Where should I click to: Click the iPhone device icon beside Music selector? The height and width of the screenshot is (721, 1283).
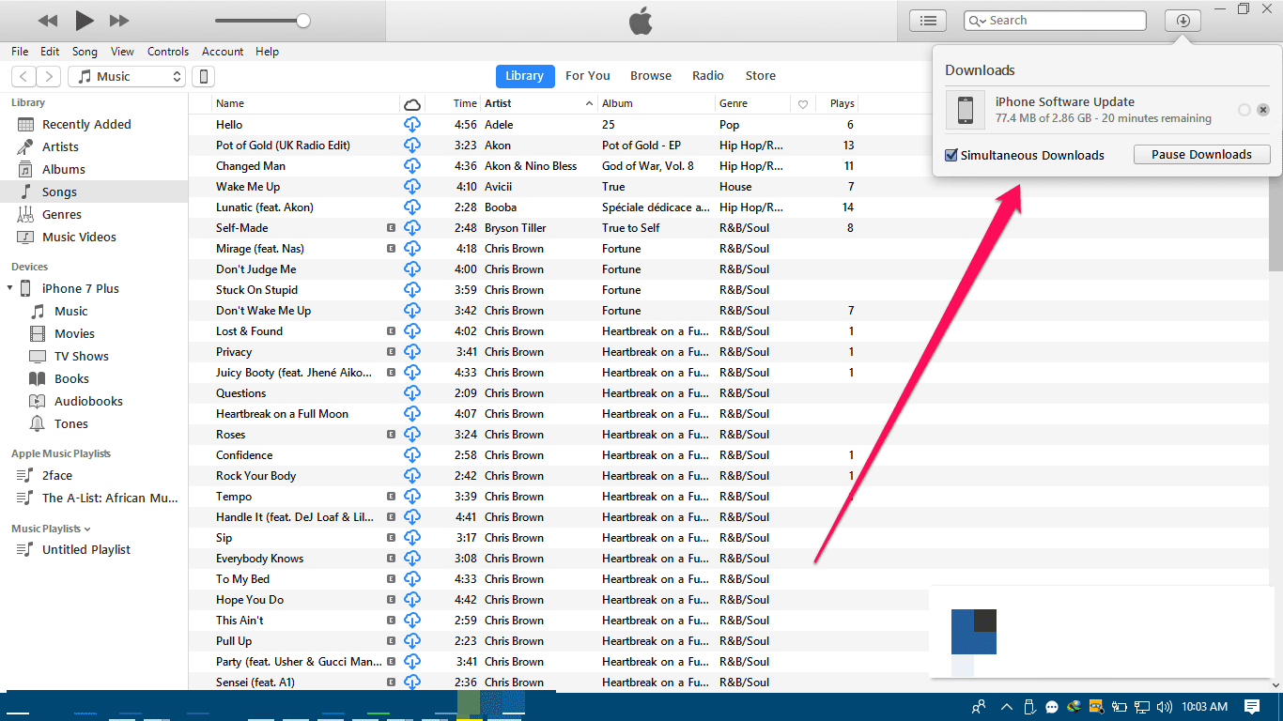[202, 77]
